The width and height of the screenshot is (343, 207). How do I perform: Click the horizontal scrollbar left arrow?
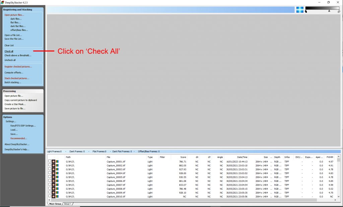point(49,200)
